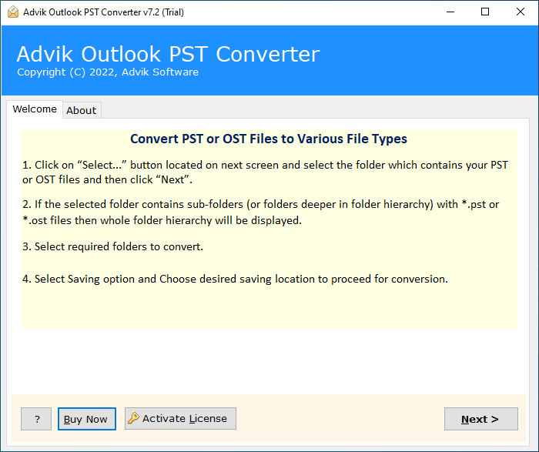Select the Welcome tab

tap(35, 109)
